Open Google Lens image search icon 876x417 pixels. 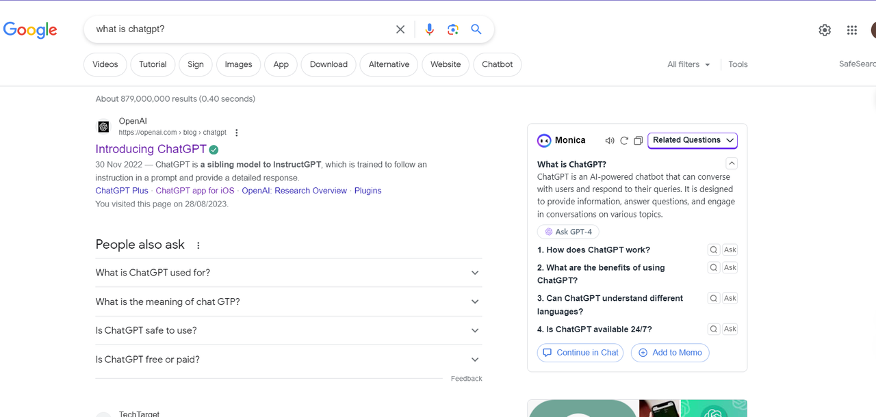(452, 29)
